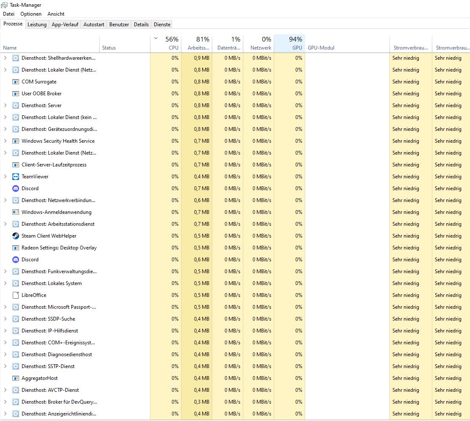Switch to the Leistung tab
This screenshot has width=470, height=421.
(x=37, y=25)
